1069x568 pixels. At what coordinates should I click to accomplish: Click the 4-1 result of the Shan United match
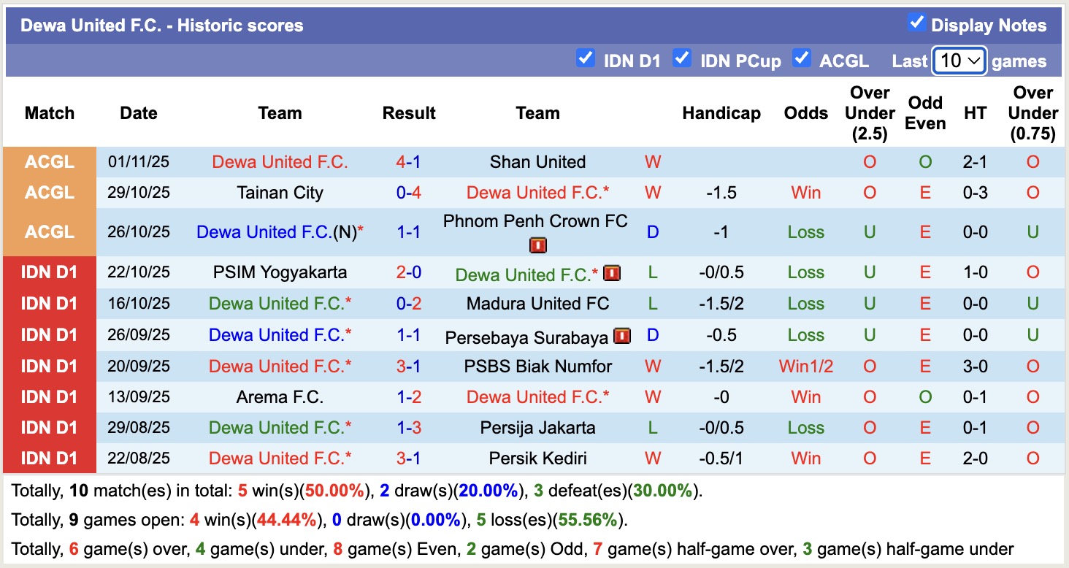click(409, 161)
